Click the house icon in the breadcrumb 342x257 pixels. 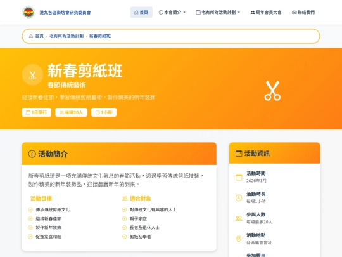tap(31, 36)
